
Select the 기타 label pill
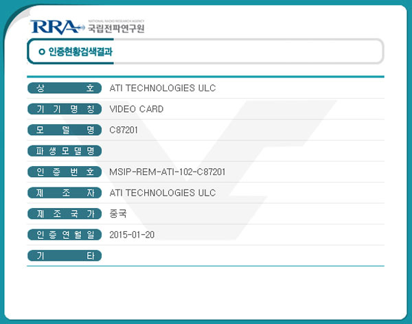pyautogui.click(x=65, y=255)
